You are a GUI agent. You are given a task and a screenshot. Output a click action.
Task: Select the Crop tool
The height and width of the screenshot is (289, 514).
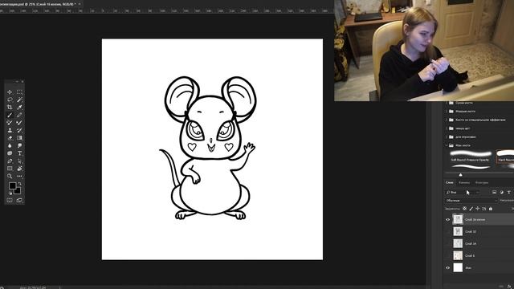tap(10, 107)
